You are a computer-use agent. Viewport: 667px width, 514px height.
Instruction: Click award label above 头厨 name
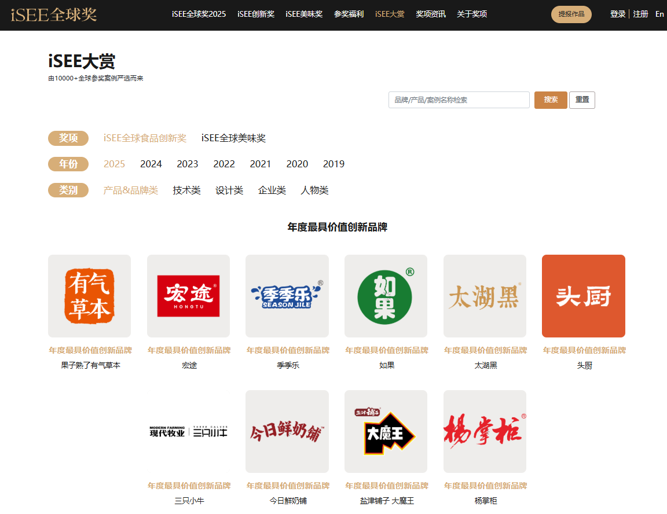(x=584, y=350)
